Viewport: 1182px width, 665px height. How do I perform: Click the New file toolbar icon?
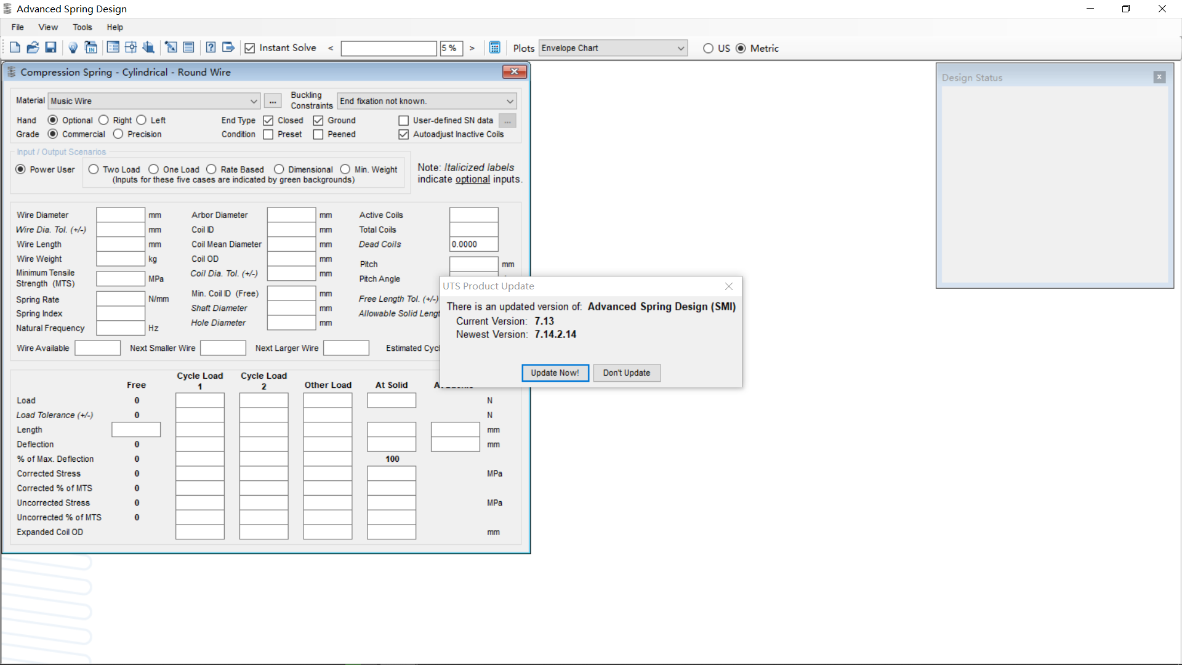[x=15, y=47]
